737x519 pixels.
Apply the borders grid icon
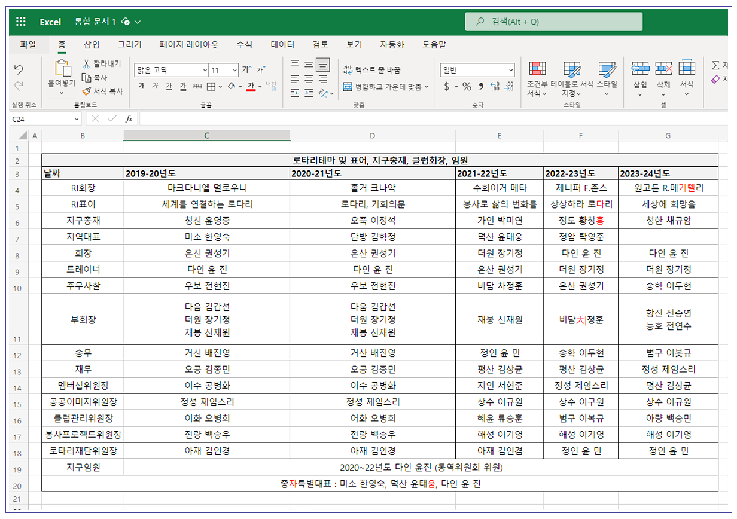tap(211, 86)
